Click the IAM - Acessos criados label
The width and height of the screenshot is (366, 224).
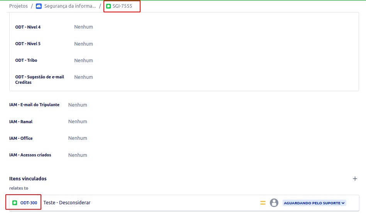click(30, 155)
